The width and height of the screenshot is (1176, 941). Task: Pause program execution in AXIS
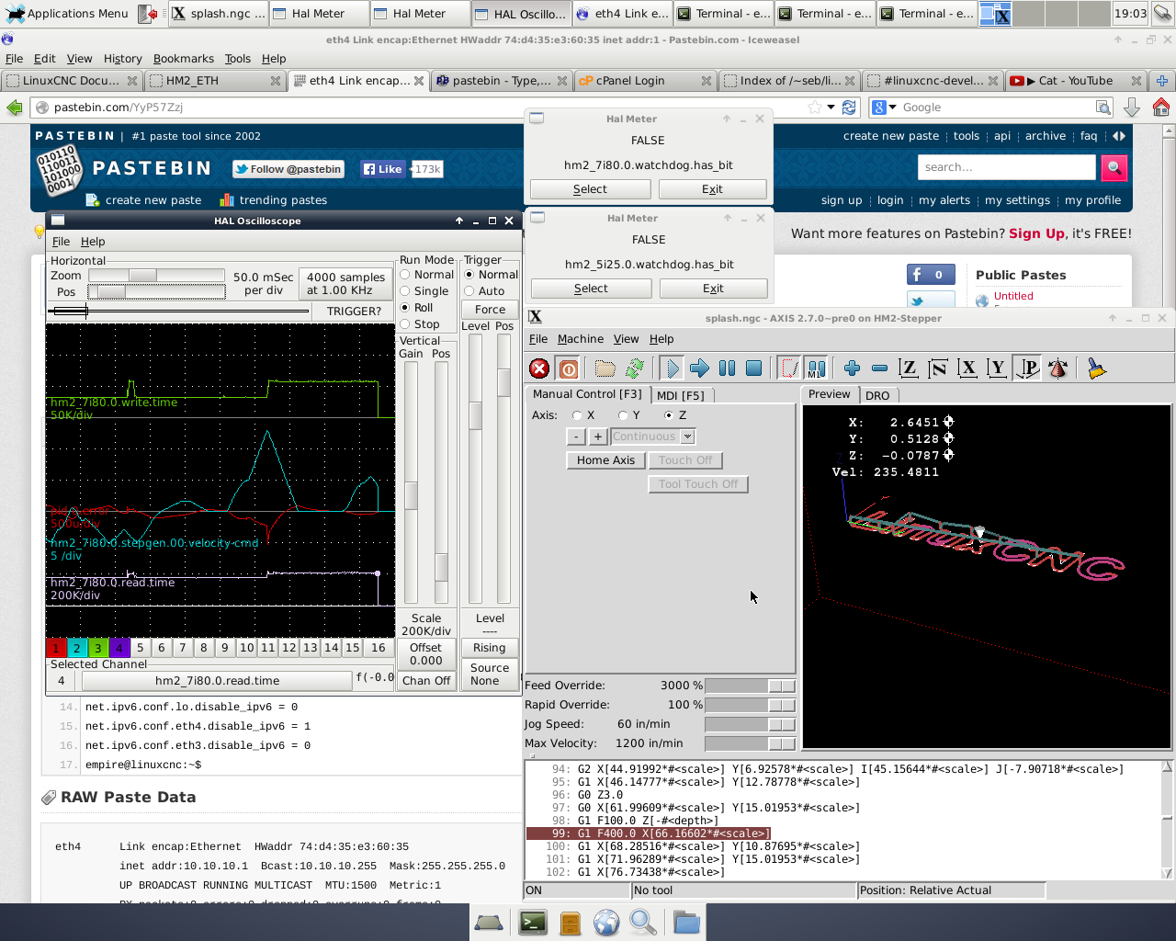727,368
